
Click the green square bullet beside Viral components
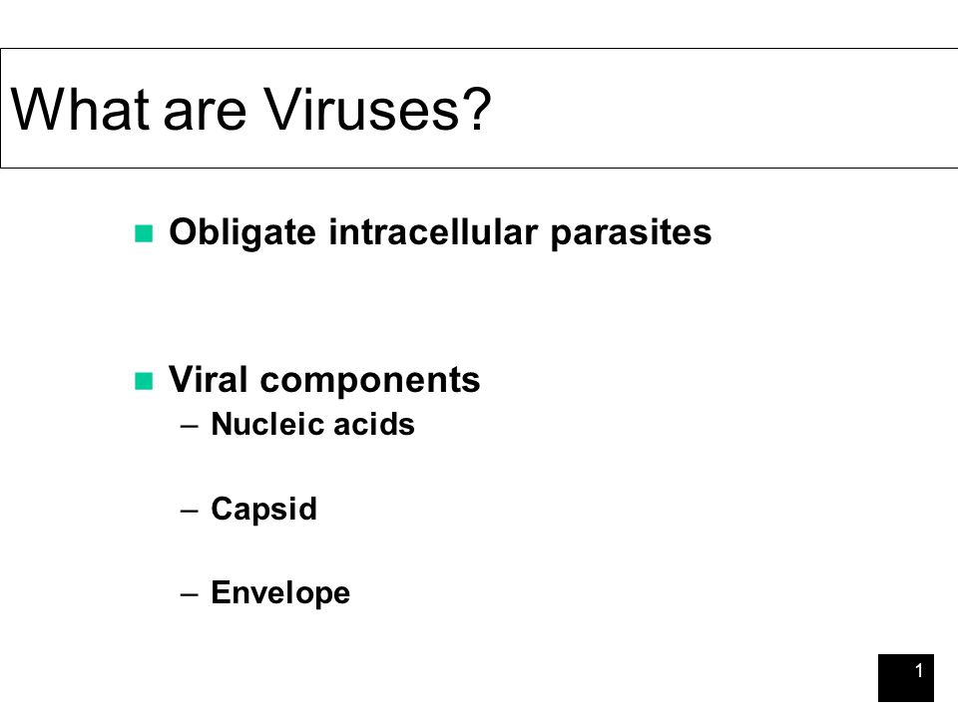pos(144,381)
